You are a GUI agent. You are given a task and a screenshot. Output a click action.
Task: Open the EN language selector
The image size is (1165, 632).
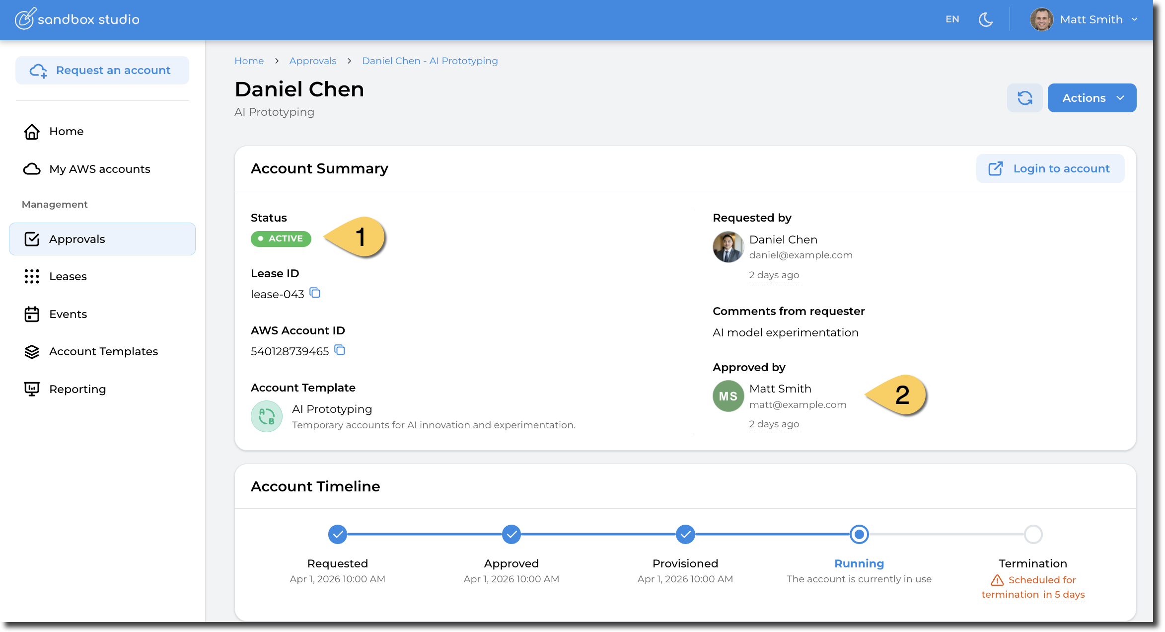click(952, 19)
